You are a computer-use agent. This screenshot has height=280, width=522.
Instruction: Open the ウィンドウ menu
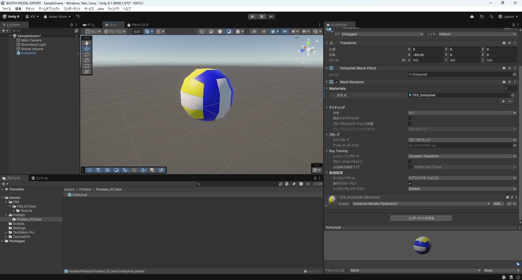pyautogui.click(x=113, y=9)
